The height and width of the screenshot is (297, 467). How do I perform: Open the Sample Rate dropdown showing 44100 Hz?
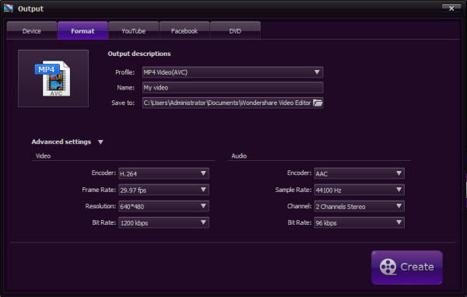click(x=359, y=190)
